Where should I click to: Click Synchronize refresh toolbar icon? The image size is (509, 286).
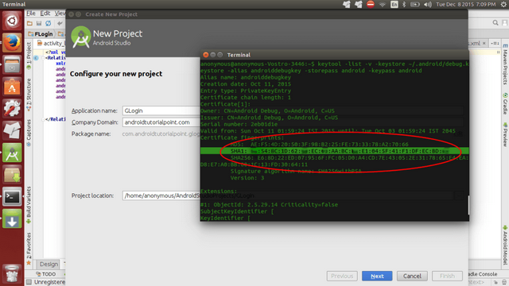49,23
